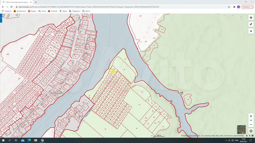Expand the blue left sidebar panel
Image resolution: width=255 pixels, height=143 pixels.
[1, 18]
